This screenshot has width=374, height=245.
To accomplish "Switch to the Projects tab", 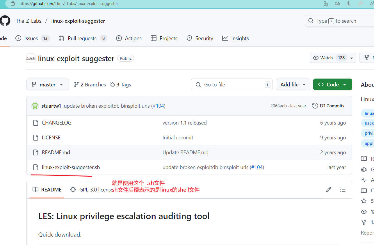I will [164, 38].
